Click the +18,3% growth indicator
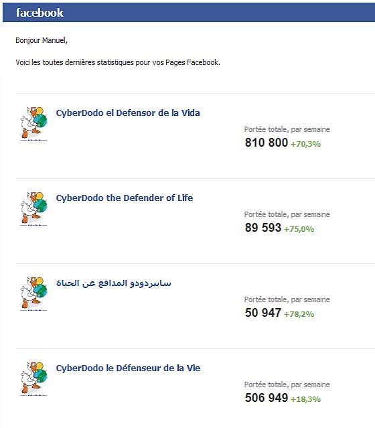This screenshot has height=428, width=375. click(x=305, y=399)
